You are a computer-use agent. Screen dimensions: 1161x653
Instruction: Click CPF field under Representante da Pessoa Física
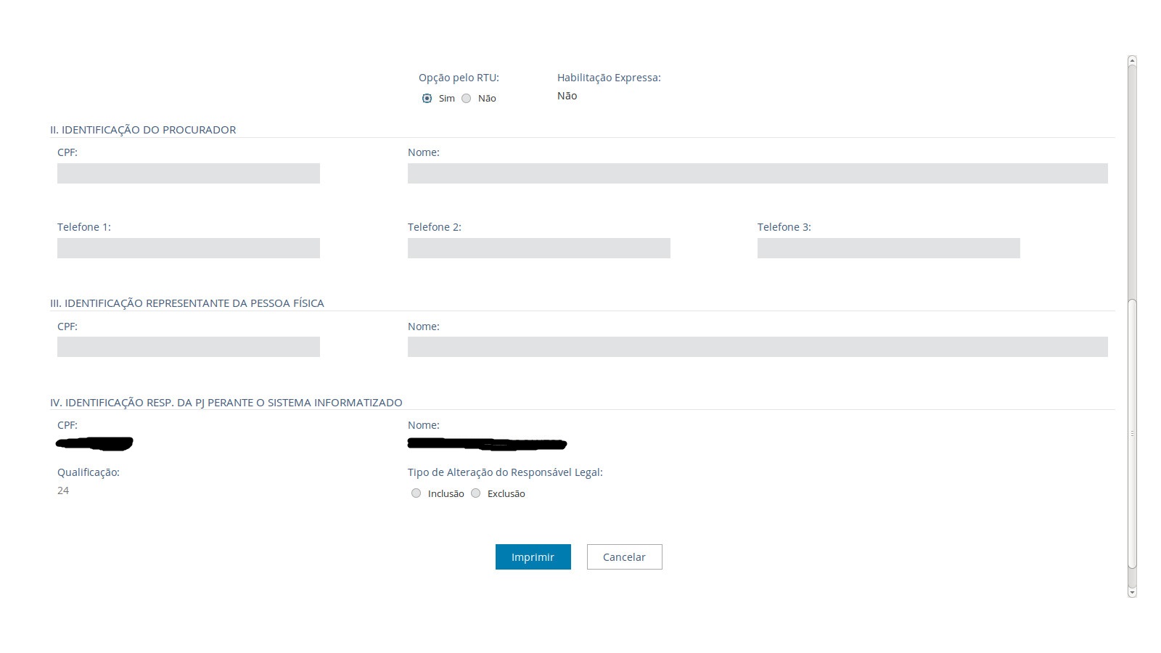(x=189, y=347)
